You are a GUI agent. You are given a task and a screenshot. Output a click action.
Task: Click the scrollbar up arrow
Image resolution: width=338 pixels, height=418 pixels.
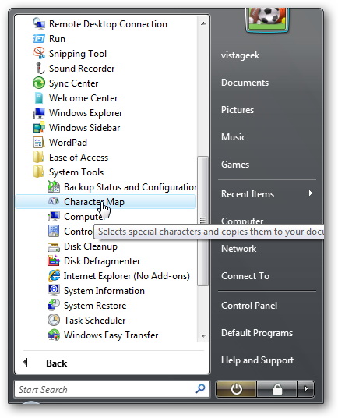203,23
